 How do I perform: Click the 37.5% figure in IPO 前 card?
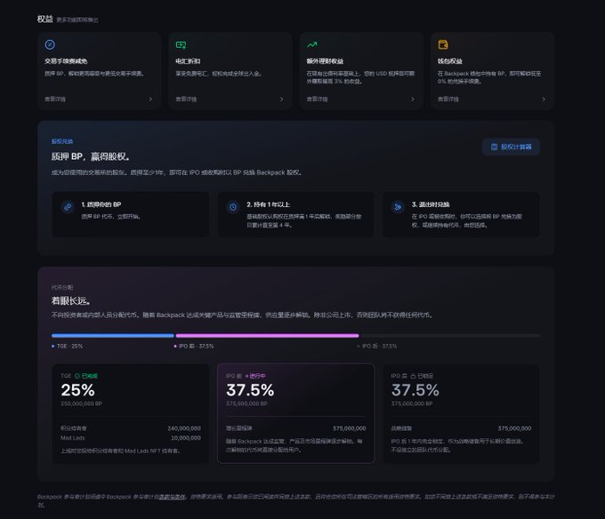pos(250,390)
